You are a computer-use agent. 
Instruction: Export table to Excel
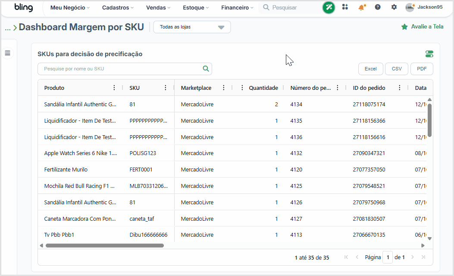click(371, 69)
